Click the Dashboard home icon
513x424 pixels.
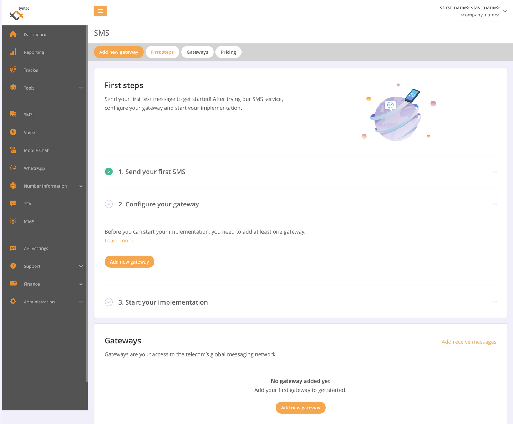(13, 34)
